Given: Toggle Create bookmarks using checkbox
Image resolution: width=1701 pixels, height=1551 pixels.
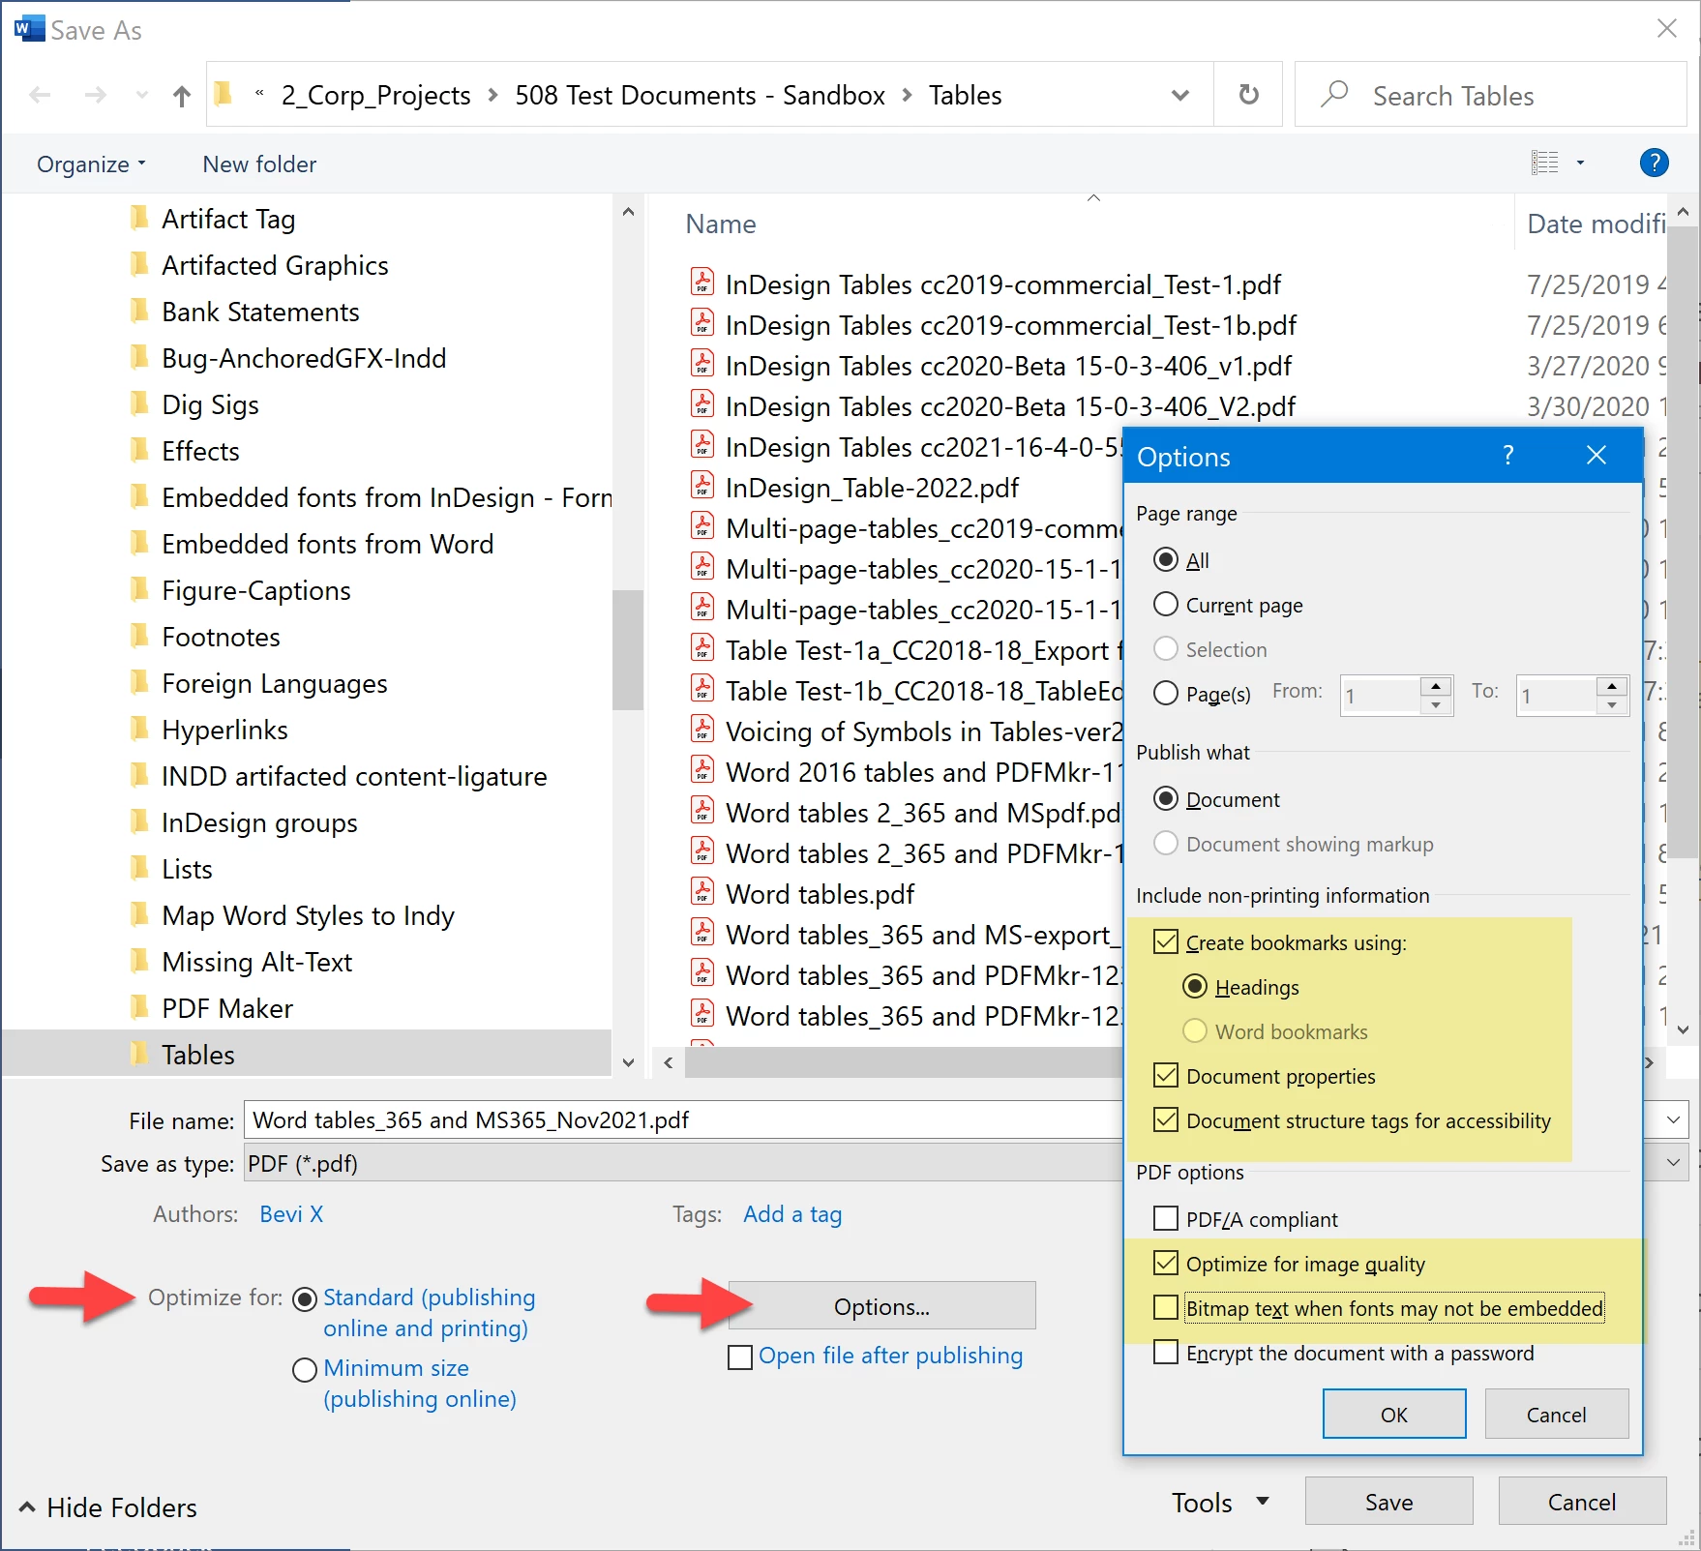Looking at the screenshot, I should [x=1166, y=942].
